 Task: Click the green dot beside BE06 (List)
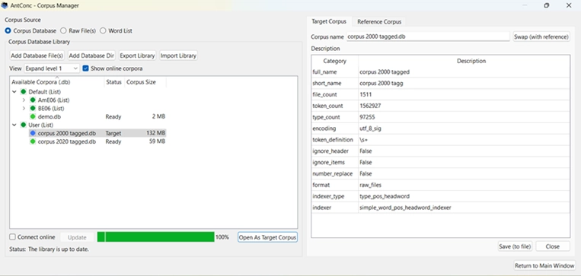(x=33, y=109)
